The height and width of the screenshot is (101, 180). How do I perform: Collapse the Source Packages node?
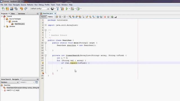click(4, 19)
